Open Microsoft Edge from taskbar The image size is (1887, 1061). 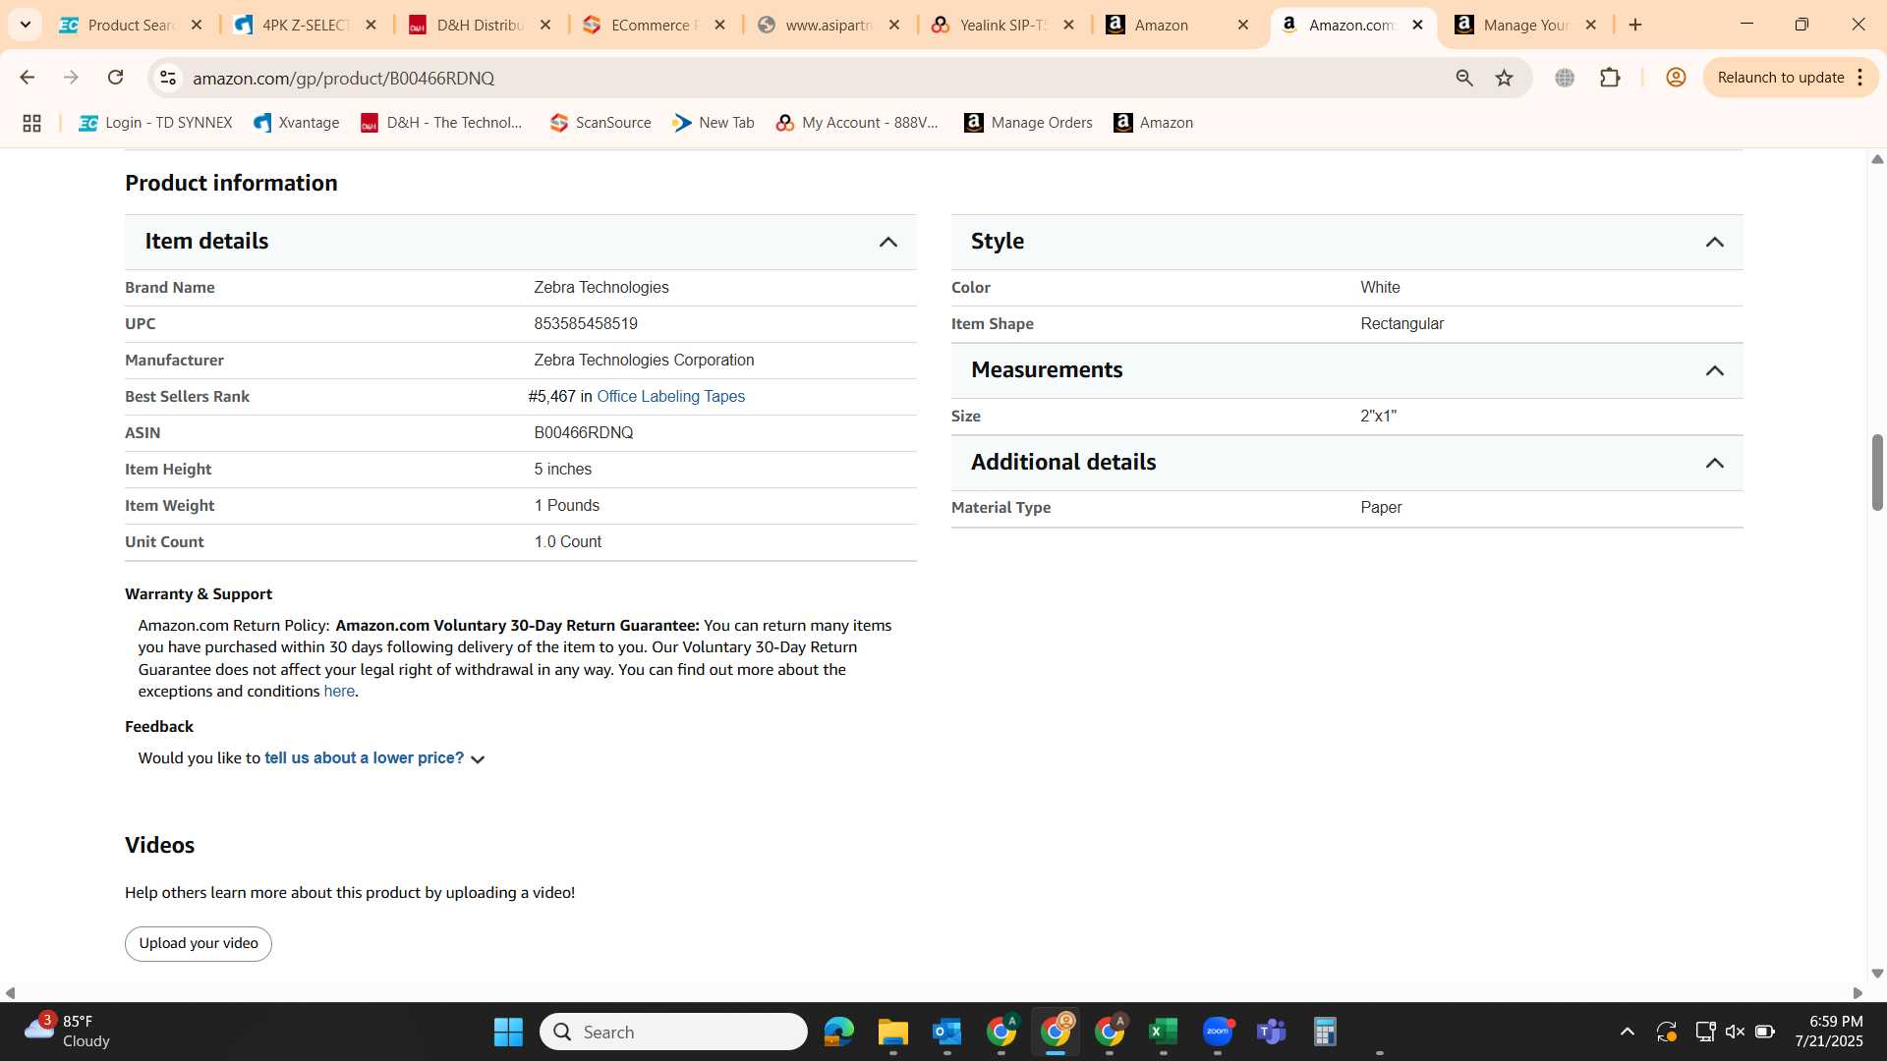pyautogui.click(x=838, y=1032)
